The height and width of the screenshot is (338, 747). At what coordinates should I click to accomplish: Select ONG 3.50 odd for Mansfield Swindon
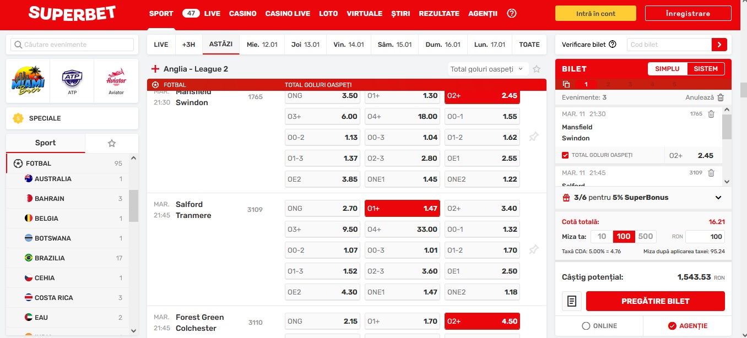[322, 96]
